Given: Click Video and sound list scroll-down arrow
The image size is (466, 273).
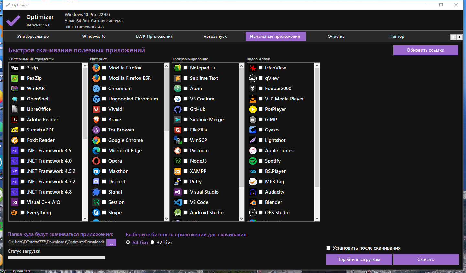Looking at the screenshot, I should [x=317, y=219].
